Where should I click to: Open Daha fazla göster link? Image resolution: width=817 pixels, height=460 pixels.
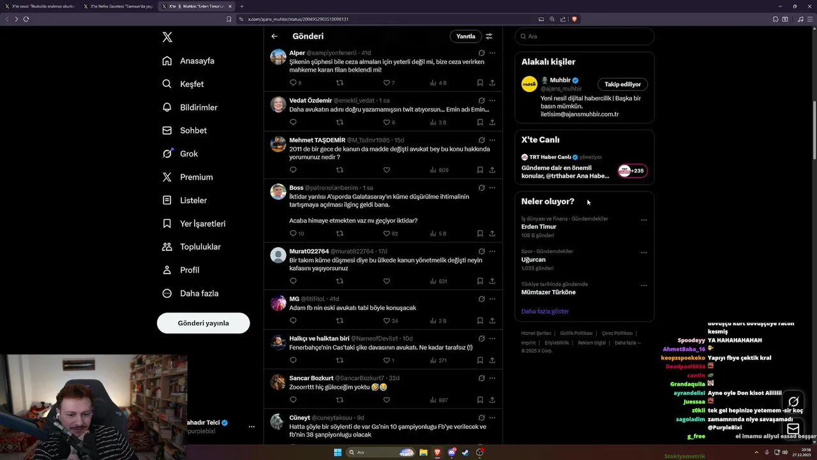coord(545,311)
